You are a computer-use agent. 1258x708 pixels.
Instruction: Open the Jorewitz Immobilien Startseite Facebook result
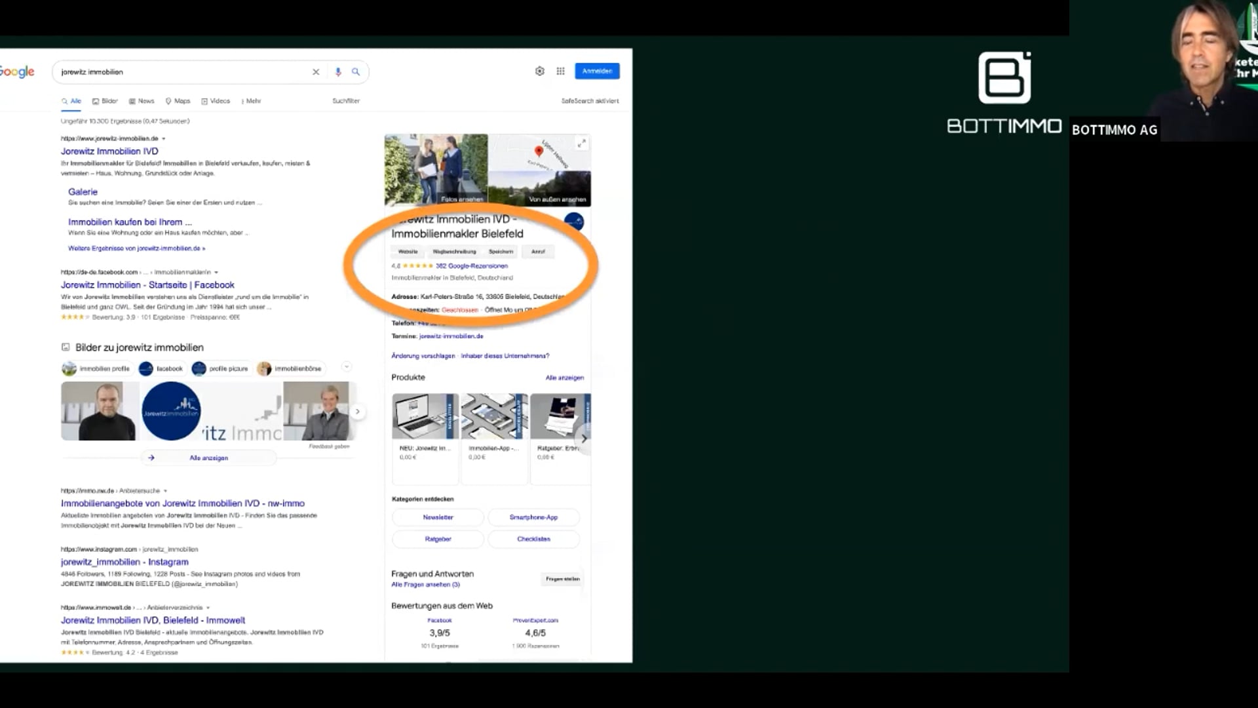(147, 285)
